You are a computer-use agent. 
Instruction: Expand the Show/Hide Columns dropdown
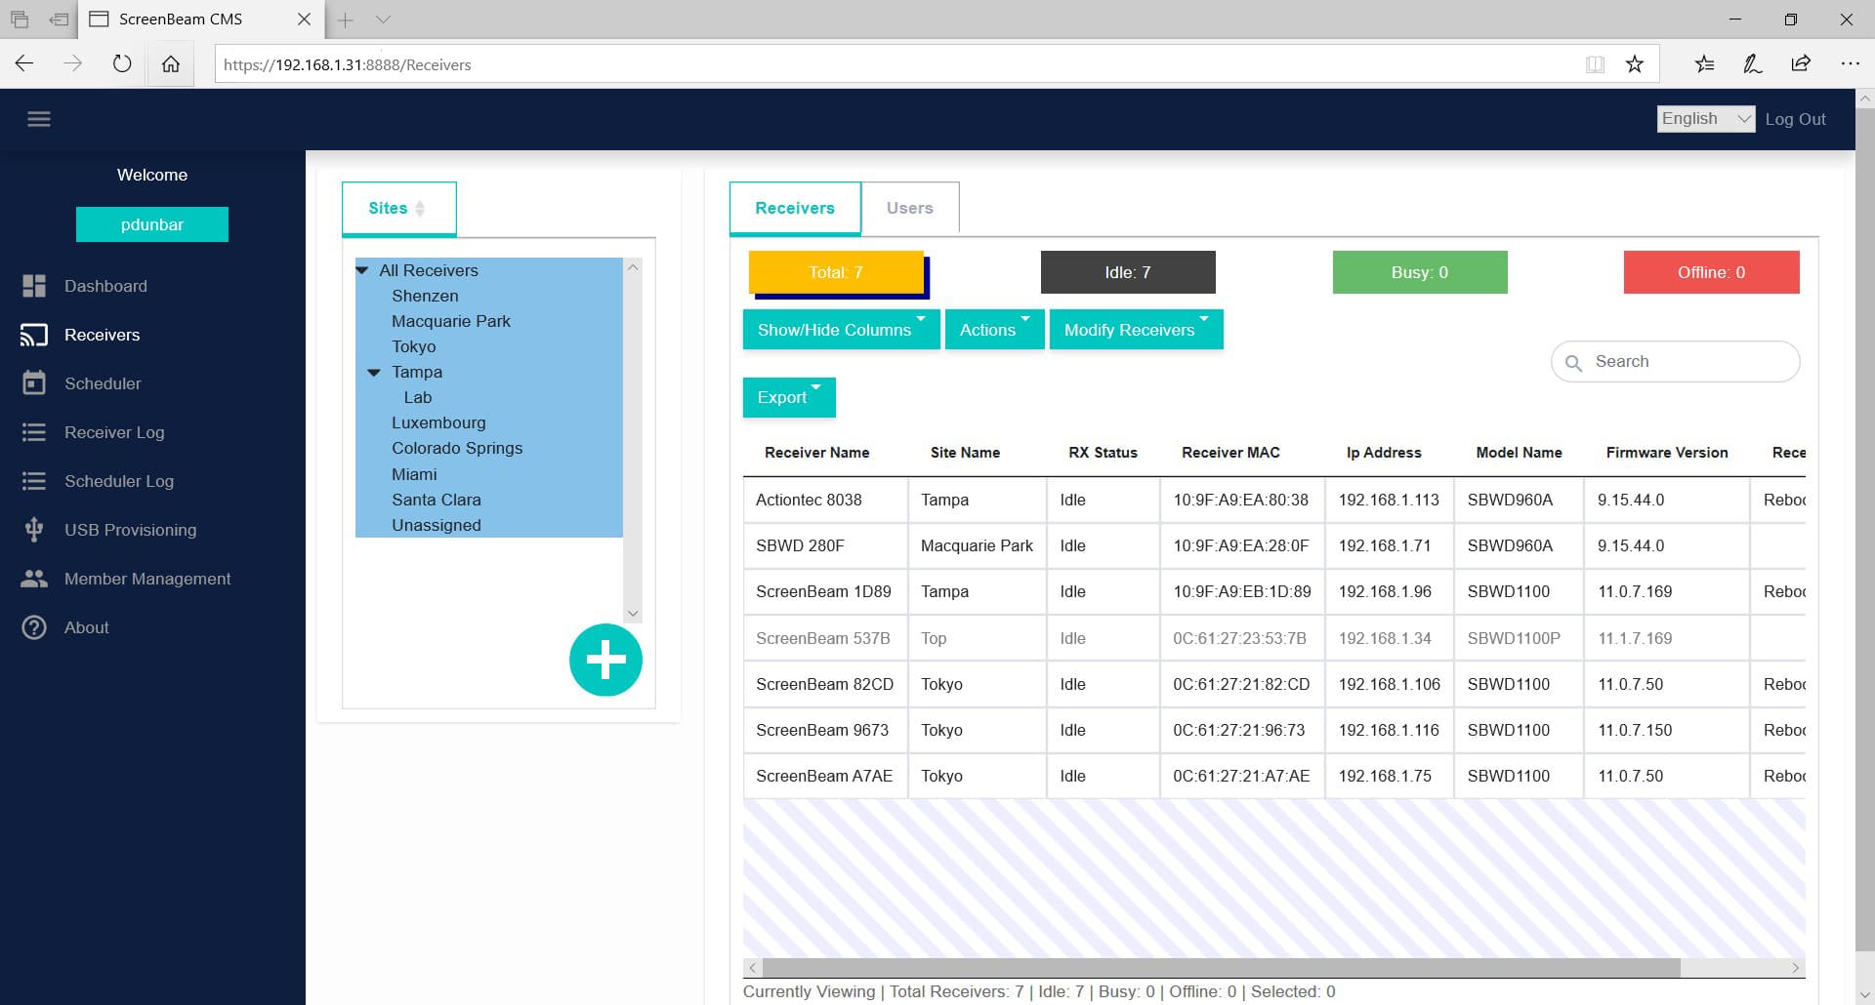tap(841, 330)
